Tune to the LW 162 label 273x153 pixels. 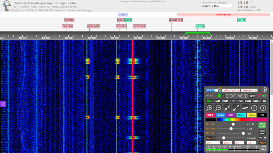[x=242, y=20]
